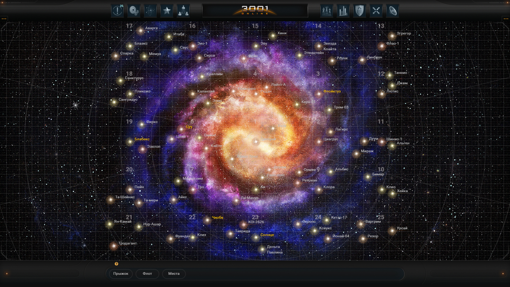
Task: Open the shield padlock security icon
Action: [x=359, y=11]
